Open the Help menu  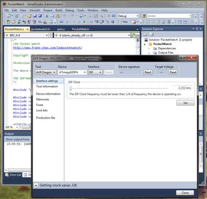(104, 10)
